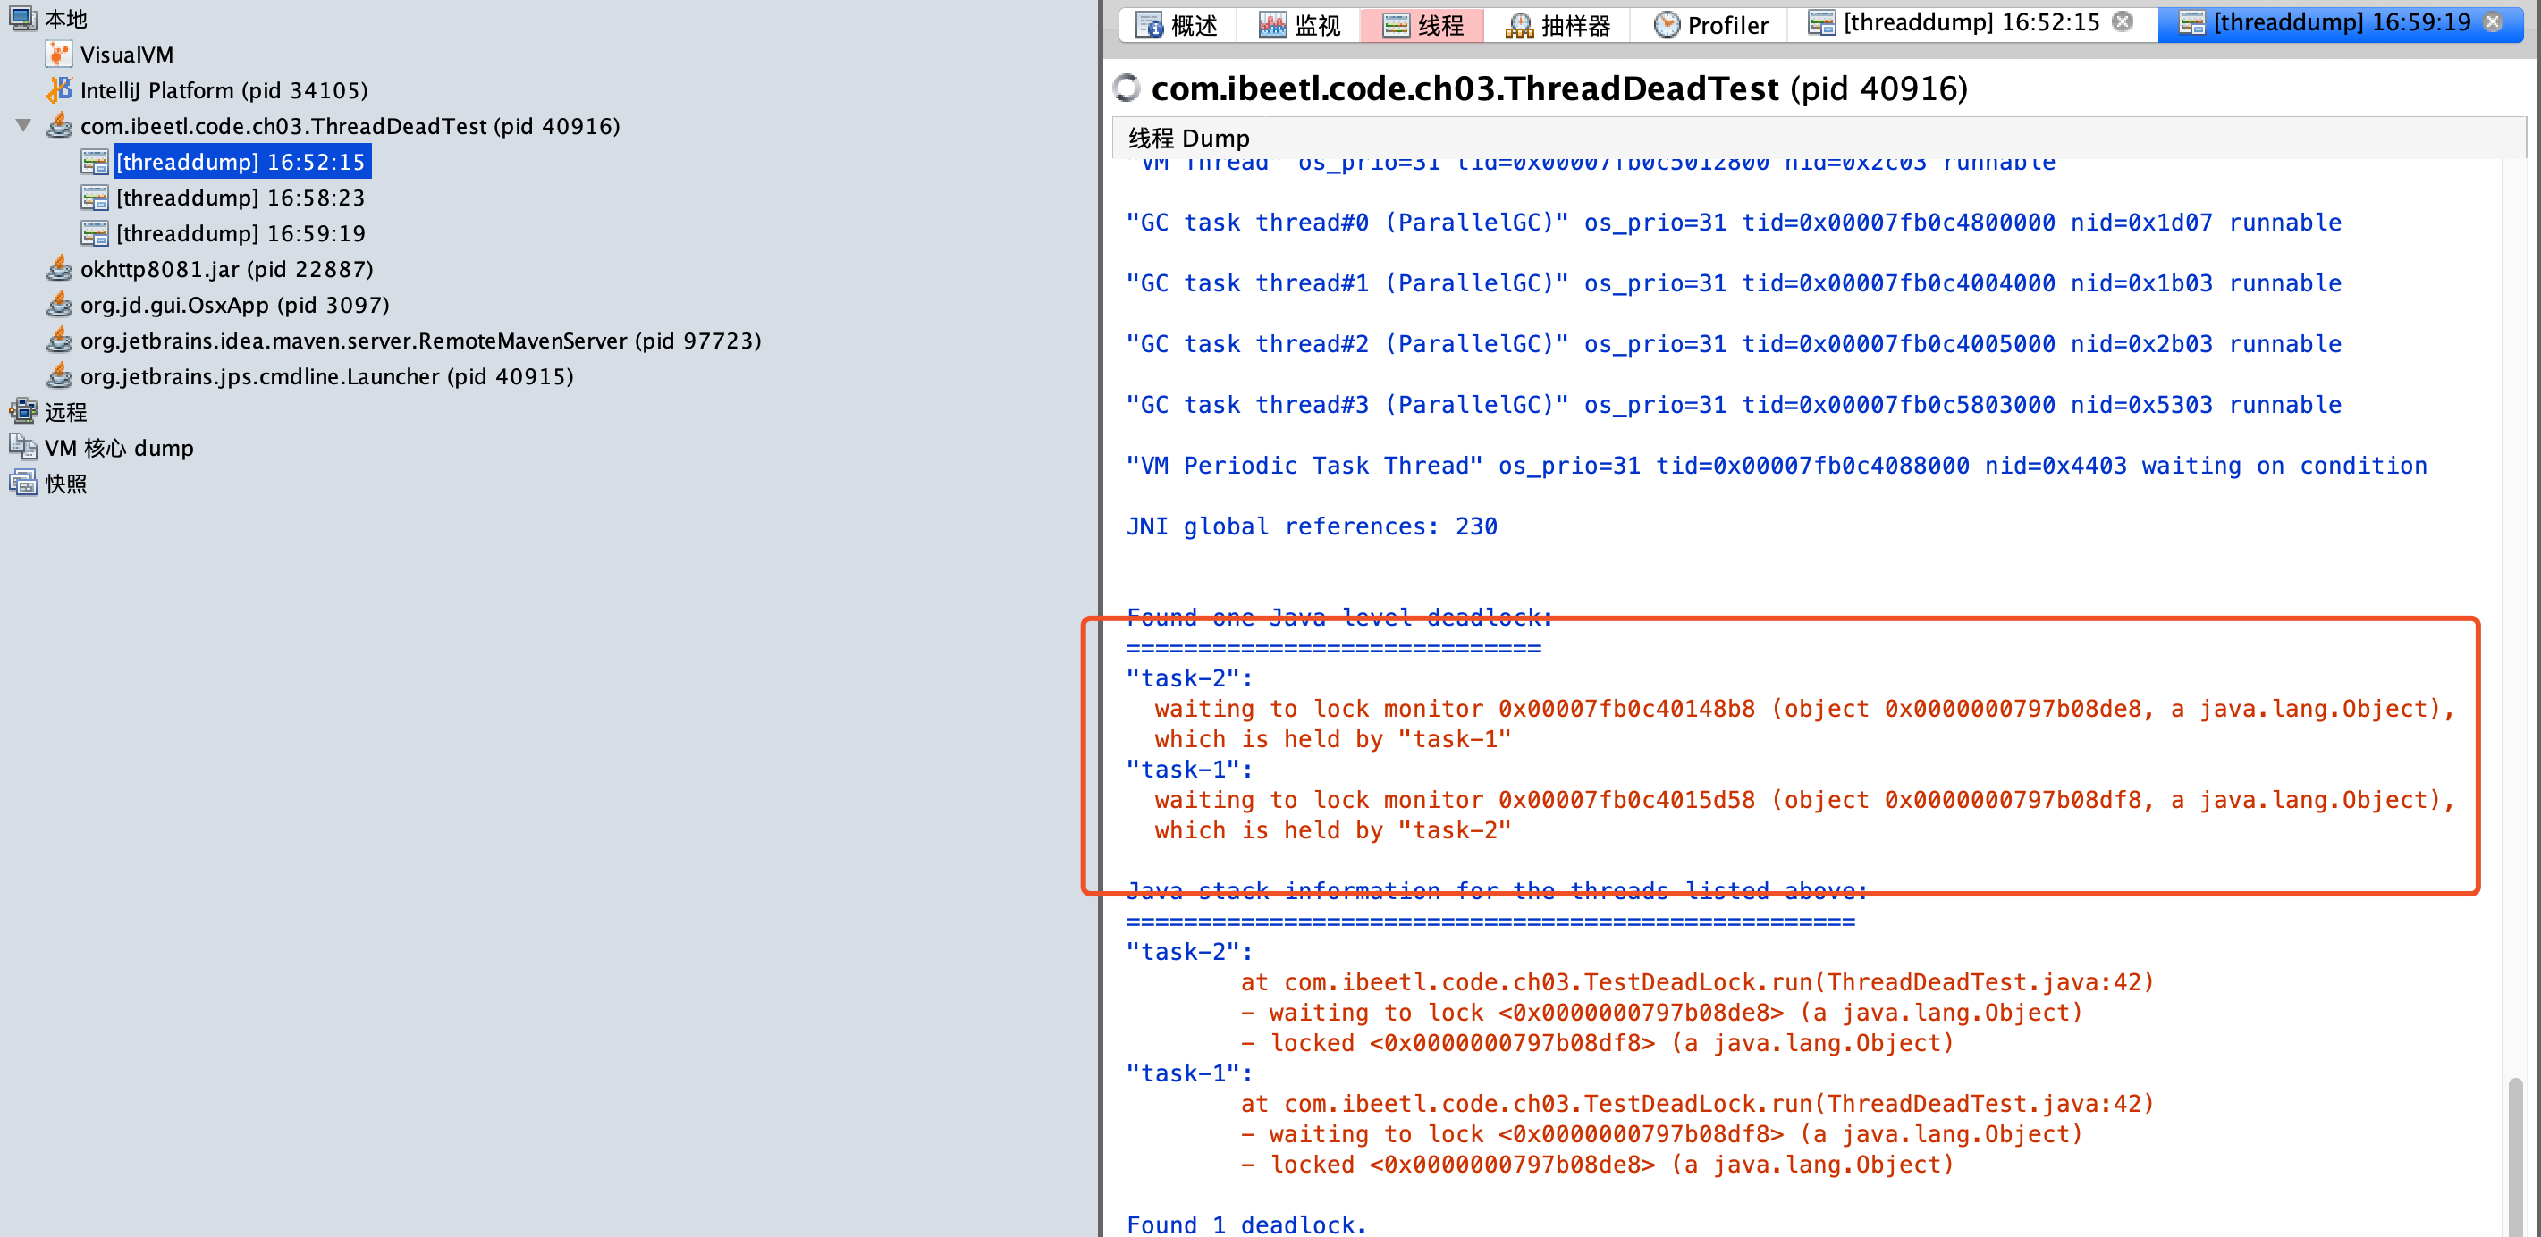This screenshot has height=1237, width=2541.
Task: Close the threaddump 16:59:19 tab
Action: click(2493, 21)
